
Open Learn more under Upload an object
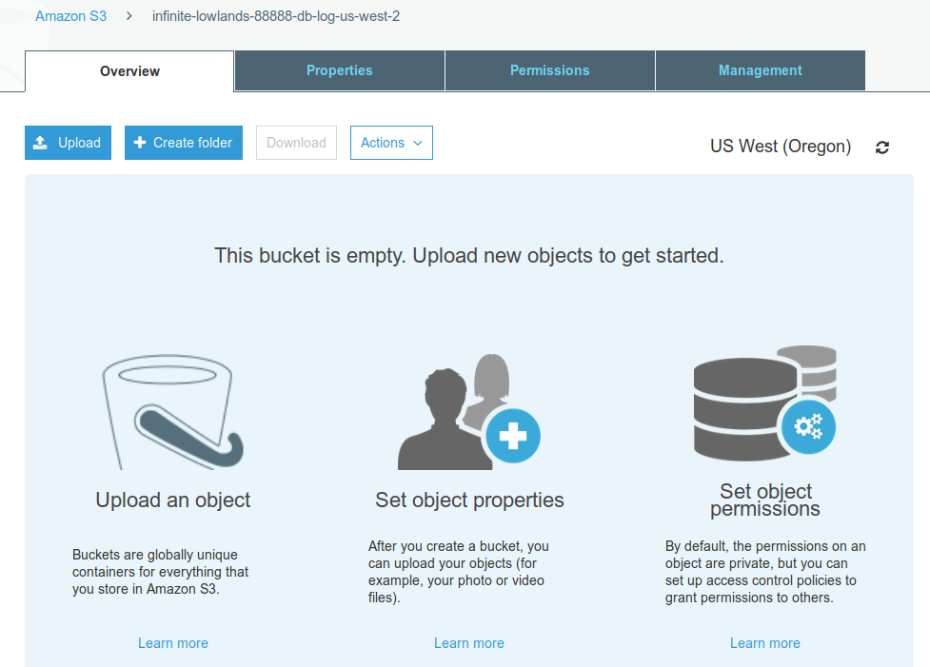173,643
